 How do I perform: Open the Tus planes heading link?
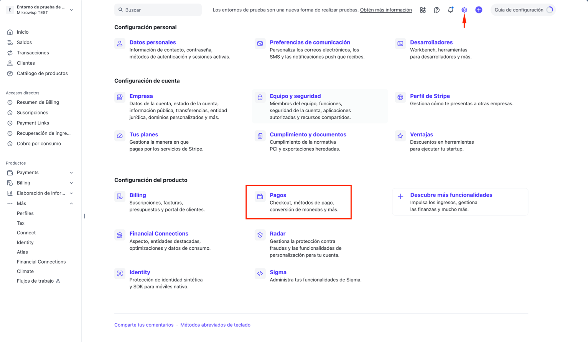144,134
